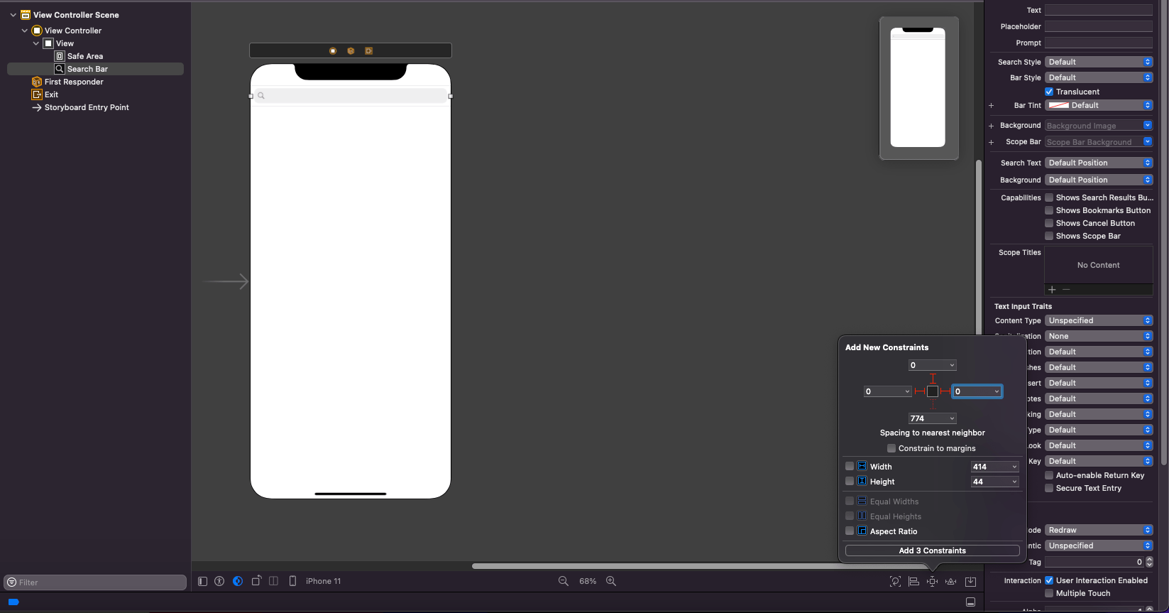
Task: Enable Shows Scope Bar checkbox
Action: [x=1049, y=236]
